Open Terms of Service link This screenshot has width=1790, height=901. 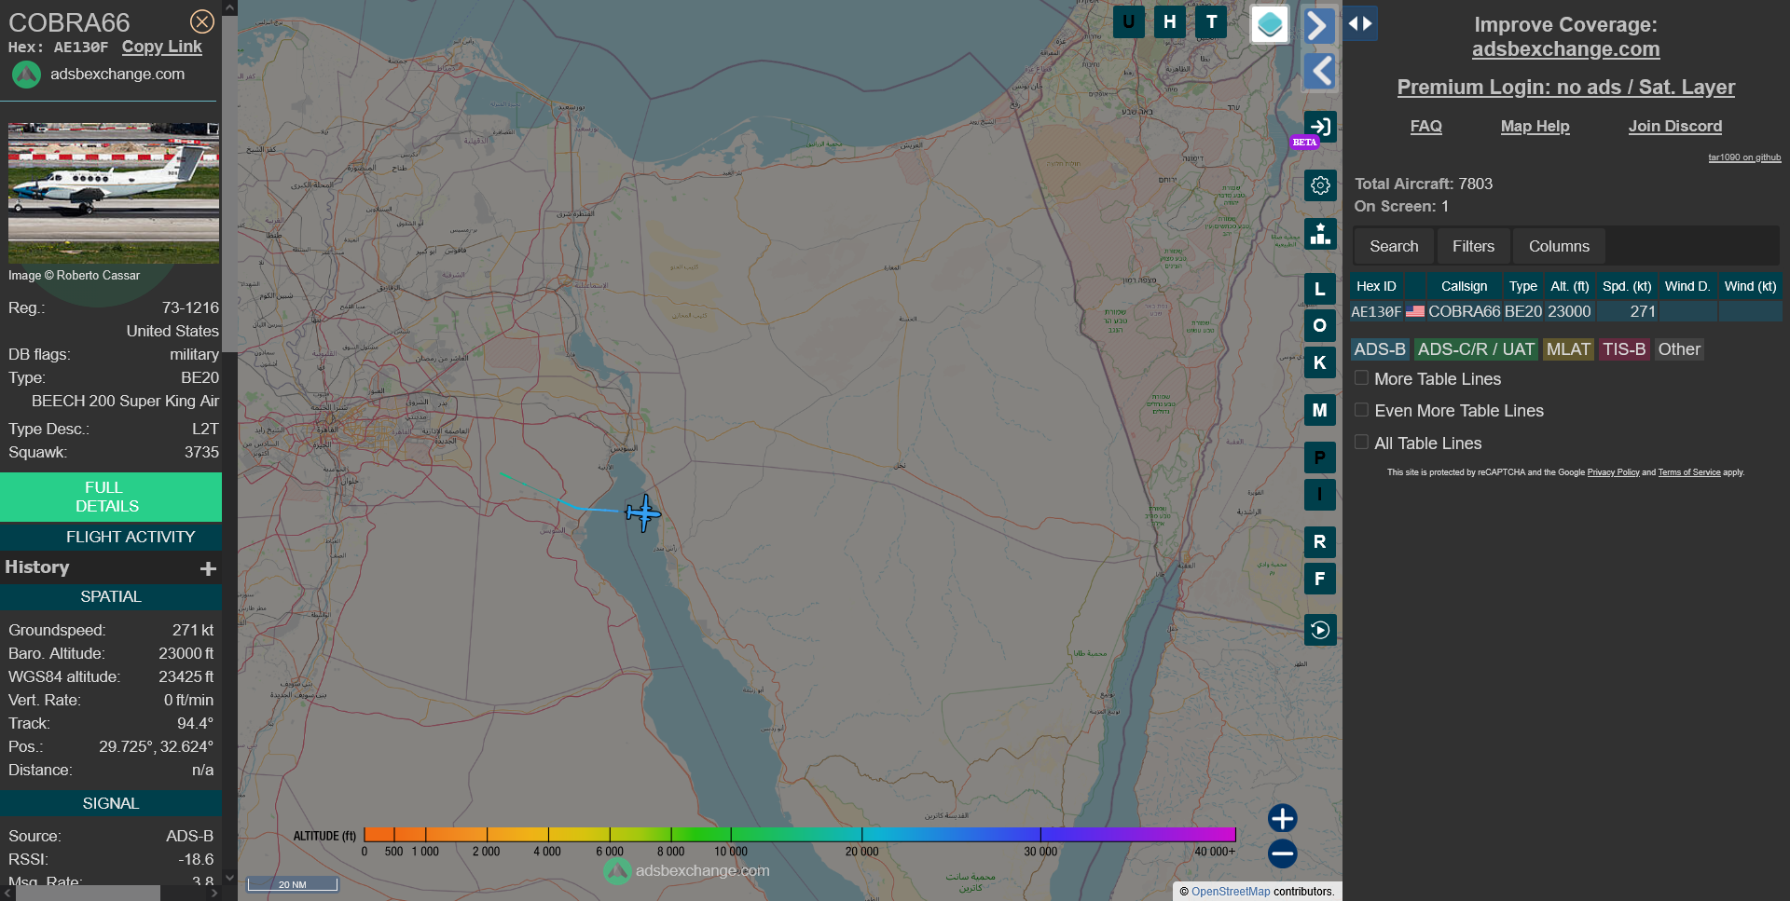[x=1689, y=472]
